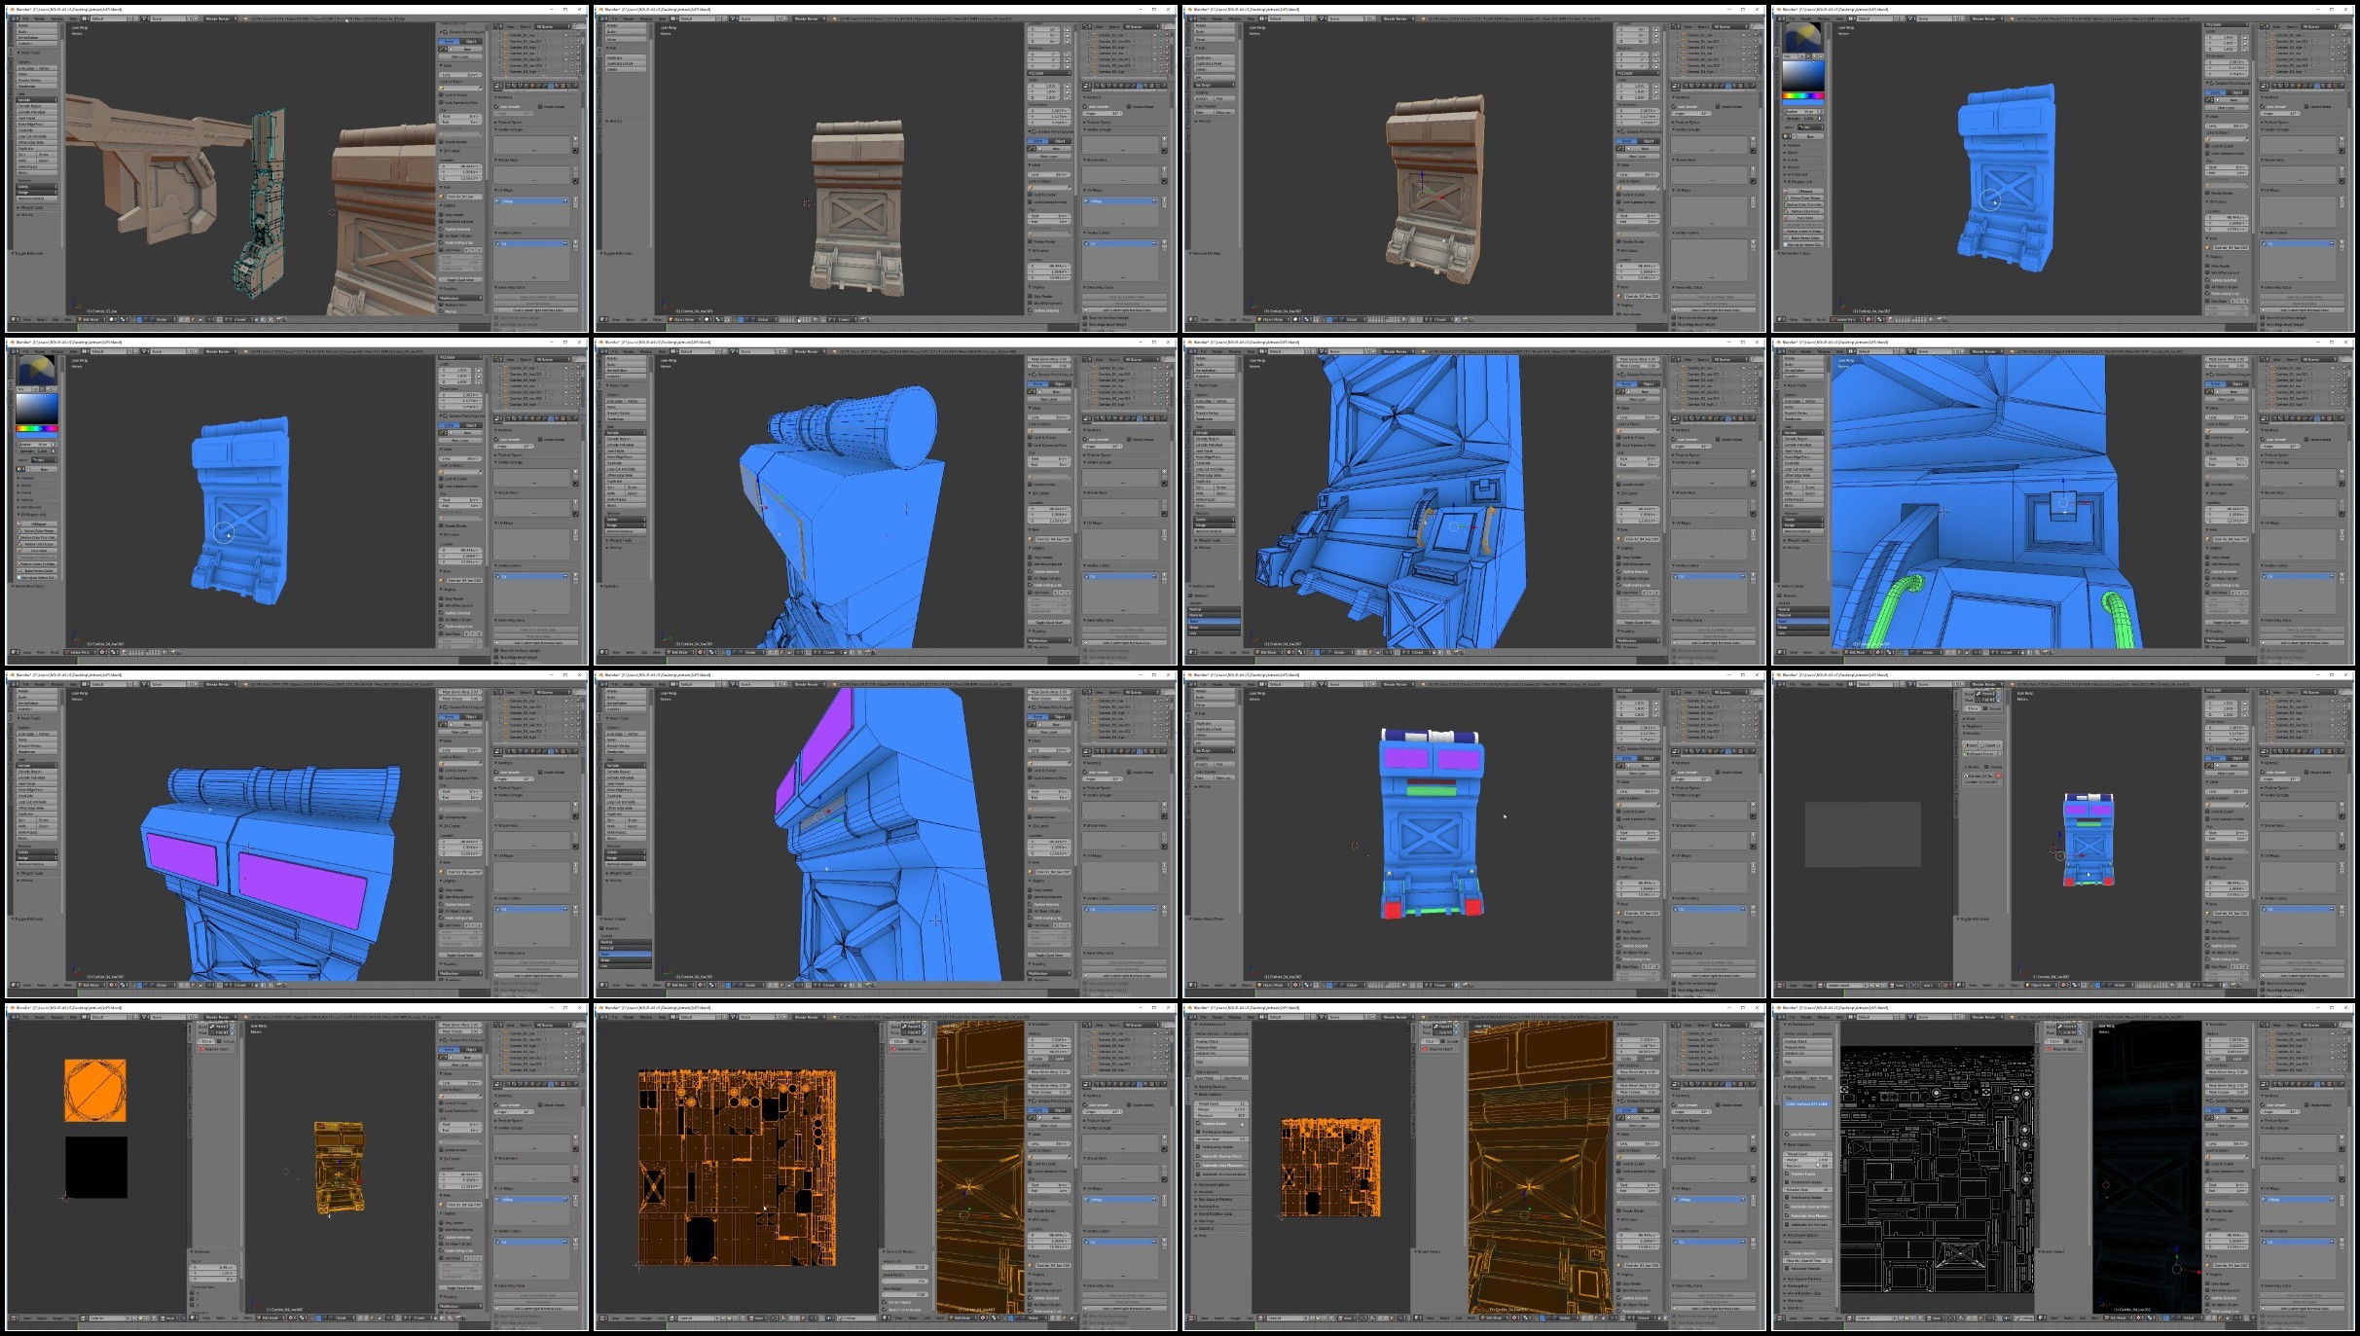Viewport: 2360px width, 1336px height.
Task: Click plus icon beside Vertex Groups list, row 1 column 1
Action: tap(575, 138)
